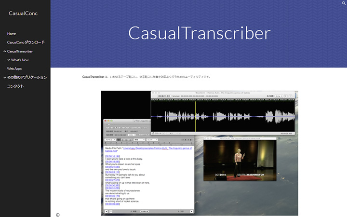Image resolution: width=347 pixels, height=217 pixels.
Task: Click the CasualConc site title
Action: 23,14
